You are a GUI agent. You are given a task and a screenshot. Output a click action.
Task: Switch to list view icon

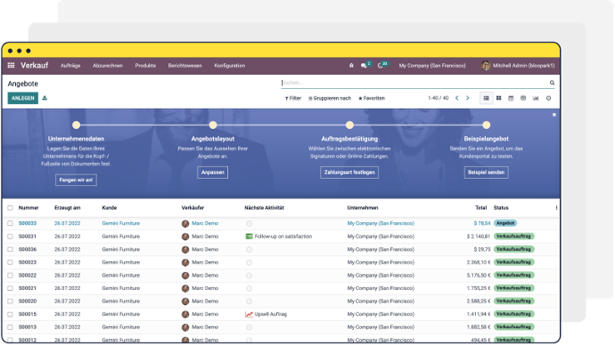pos(486,98)
